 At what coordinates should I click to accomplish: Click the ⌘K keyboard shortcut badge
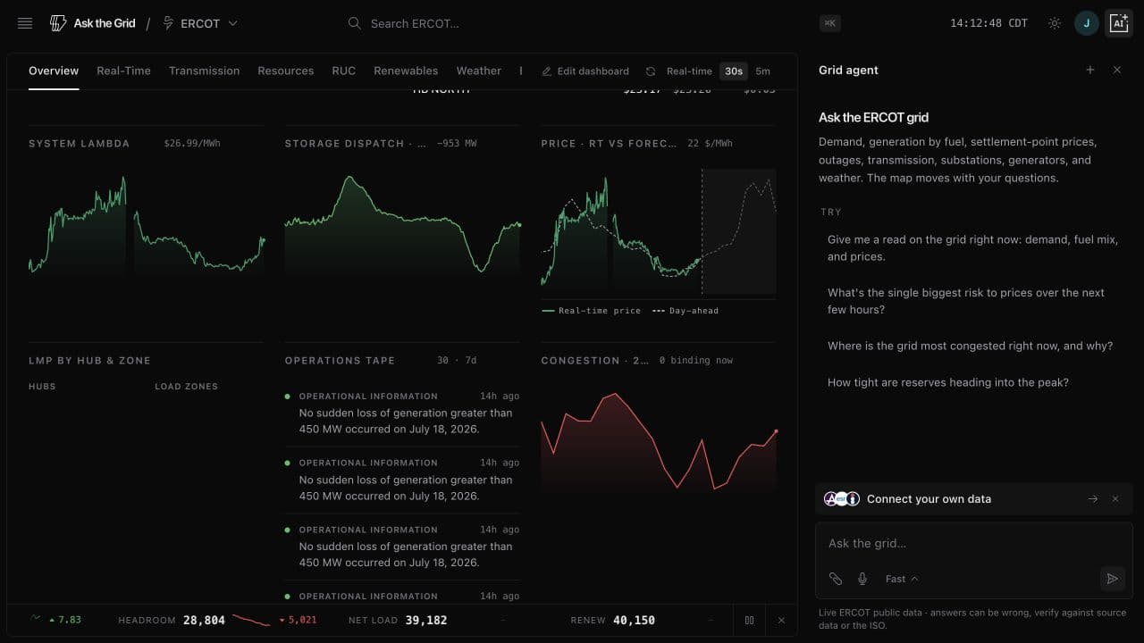tap(830, 23)
